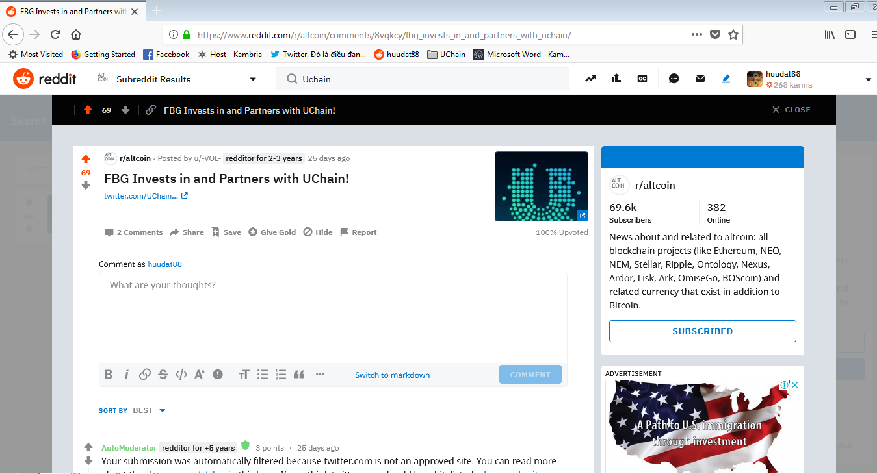Click the Reddit home logo
877x474 pixels.
pyautogui.click(x=45, y=79)
